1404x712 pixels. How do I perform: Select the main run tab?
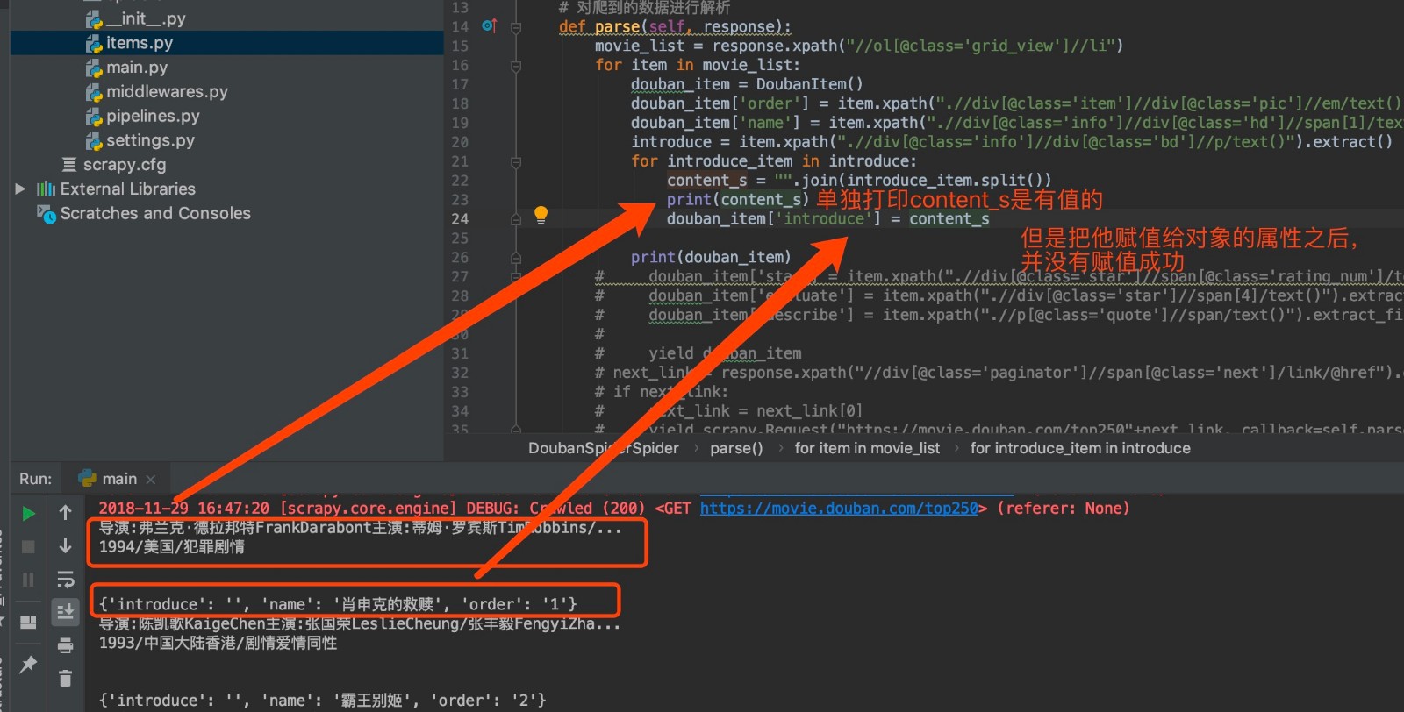point(108,479)
